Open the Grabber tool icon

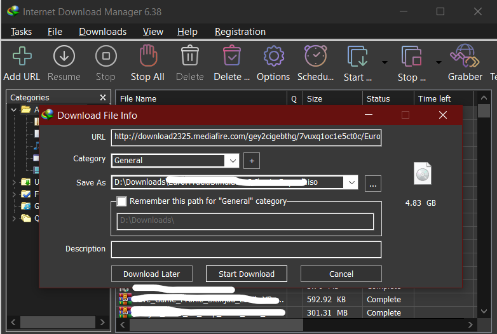(465, 56)
